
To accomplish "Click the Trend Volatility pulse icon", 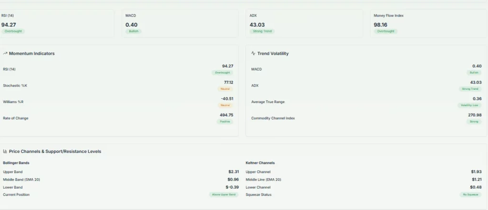I will pyautogui.click(x=254, y=54).
